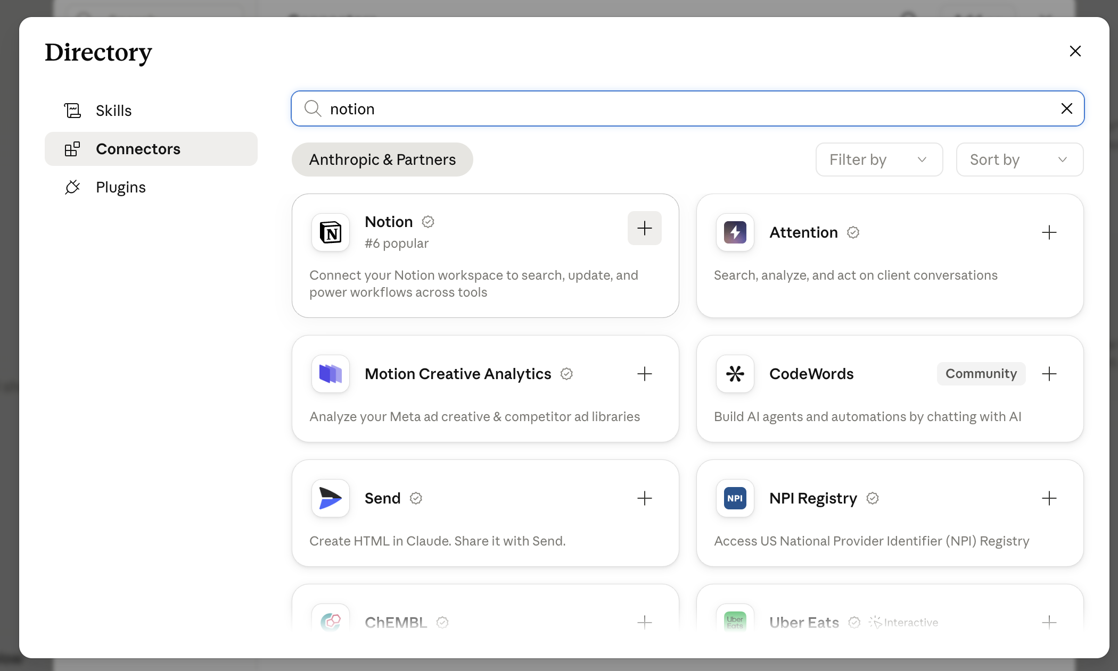Open the Send connector title

coord(382,498)
